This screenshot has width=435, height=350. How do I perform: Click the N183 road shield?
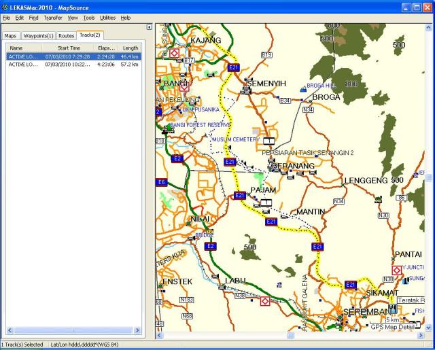click(x=186, y=300)
